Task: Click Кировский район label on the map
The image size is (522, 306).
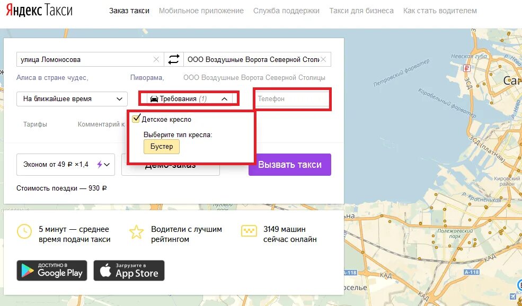Action: coord(507,181)
